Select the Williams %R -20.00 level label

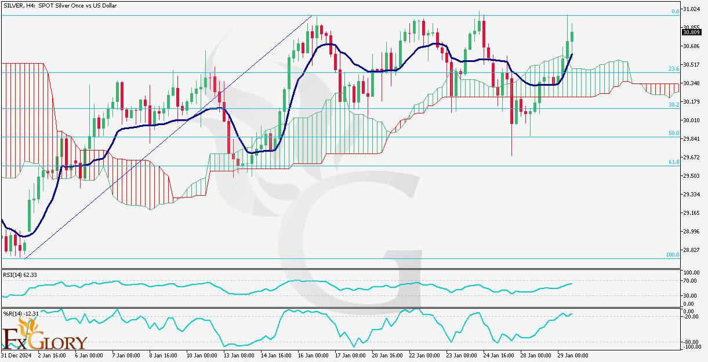691,317
